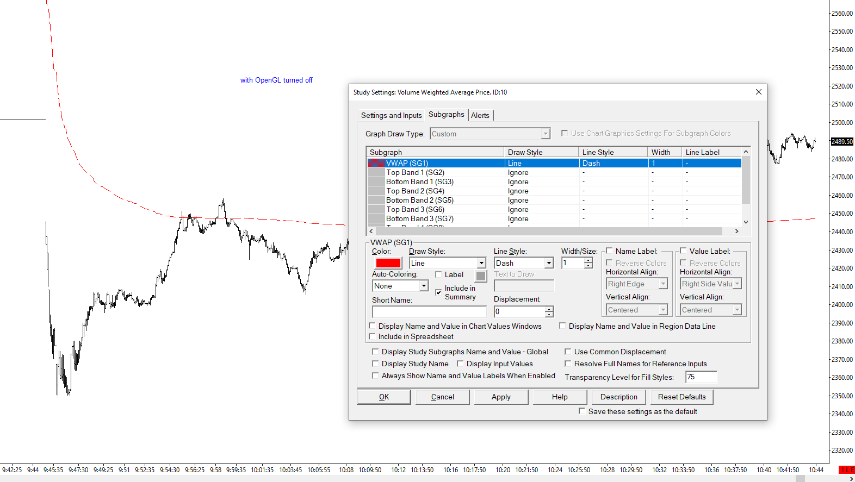Image resolution: width=855 pixels, height=482 pixels.
Task: Enable the Value Label checkbox
Action: [683, 251]
